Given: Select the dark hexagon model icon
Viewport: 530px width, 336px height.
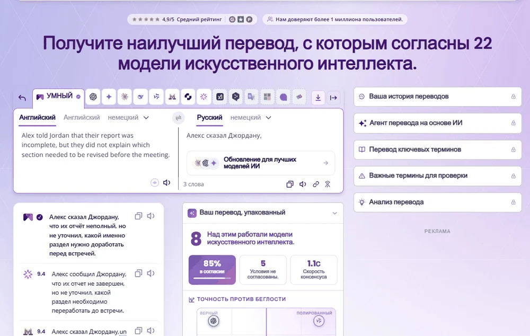Looking at the screenshot, I should [x=236, y=96].
